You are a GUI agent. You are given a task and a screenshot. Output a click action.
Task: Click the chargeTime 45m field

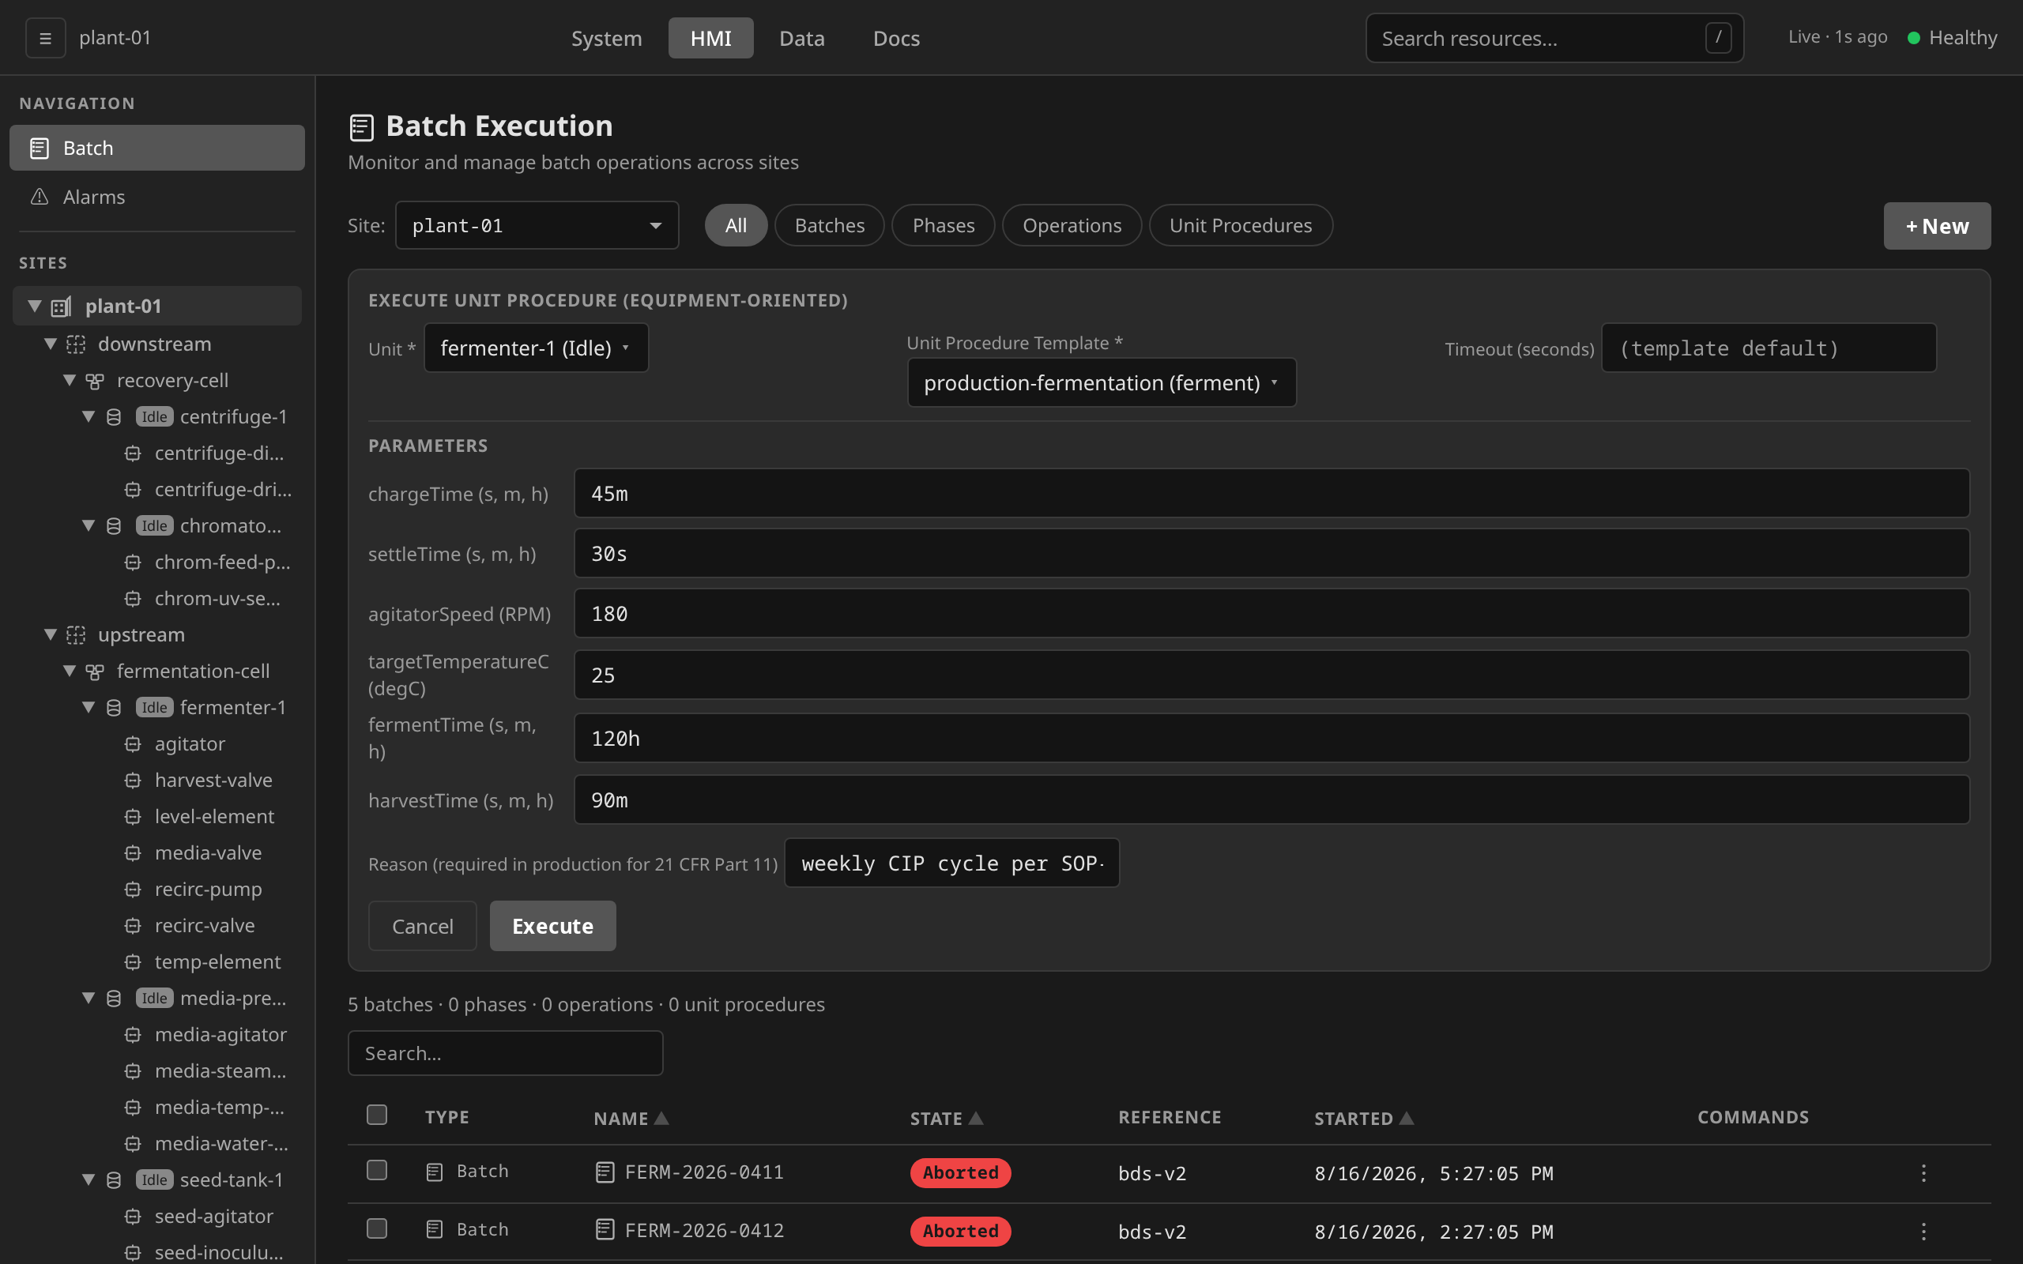click(x=1271, y=493)
